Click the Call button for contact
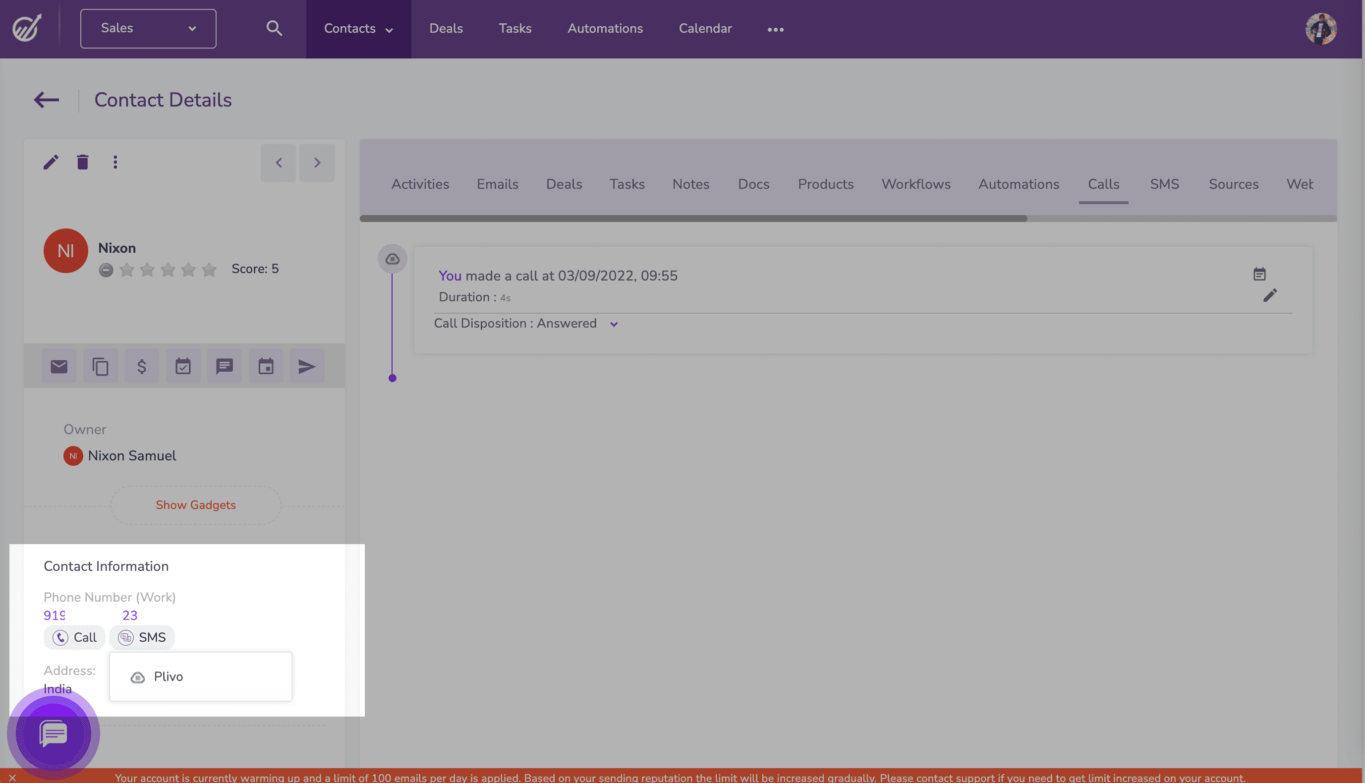The image size is (1365, 783). coord(74,637)
